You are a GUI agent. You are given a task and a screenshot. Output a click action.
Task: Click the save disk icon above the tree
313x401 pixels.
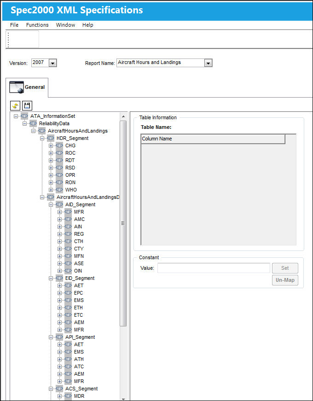27,105
